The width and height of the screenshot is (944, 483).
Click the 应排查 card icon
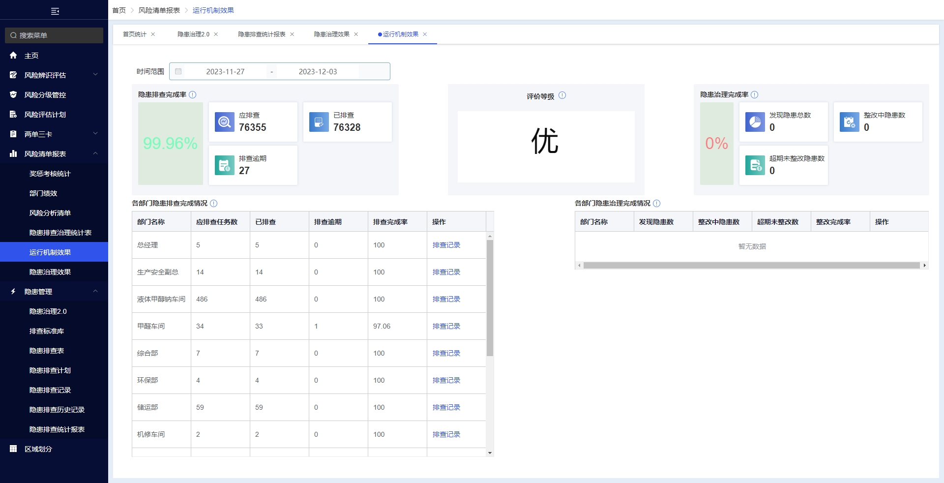[225, 122]
